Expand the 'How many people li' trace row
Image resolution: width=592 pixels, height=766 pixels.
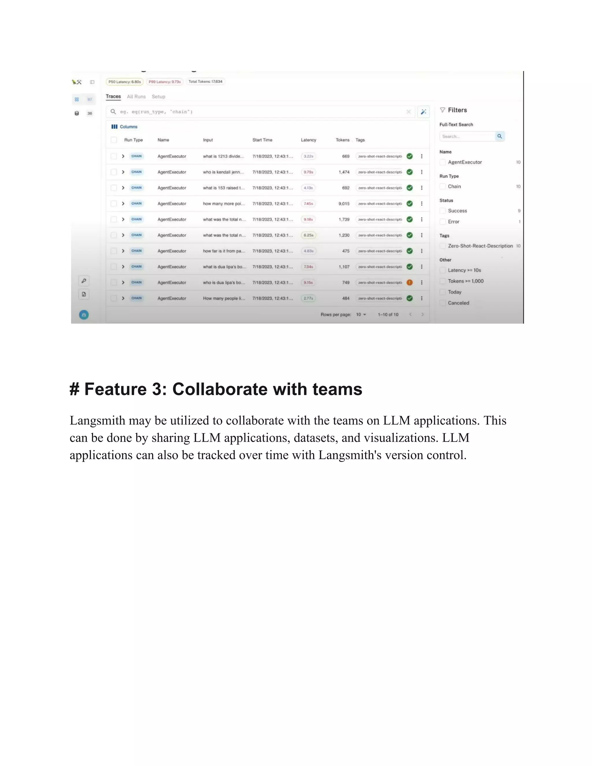pos(123,299)
